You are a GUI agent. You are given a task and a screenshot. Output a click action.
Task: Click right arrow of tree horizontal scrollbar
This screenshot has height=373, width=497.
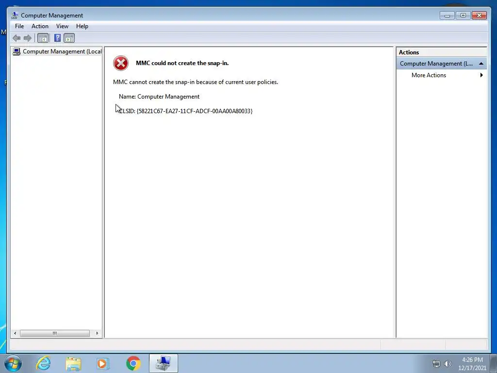click(97, 333)
